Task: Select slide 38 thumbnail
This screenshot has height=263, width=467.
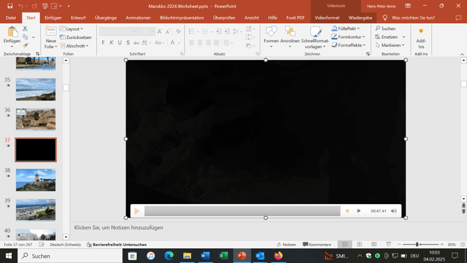Action: tap(36, 180)
